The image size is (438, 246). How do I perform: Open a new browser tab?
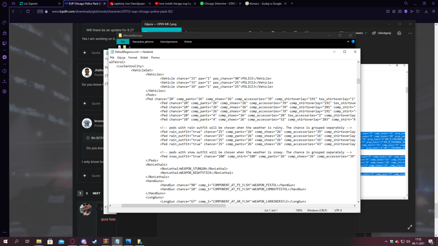click(292, 4)
